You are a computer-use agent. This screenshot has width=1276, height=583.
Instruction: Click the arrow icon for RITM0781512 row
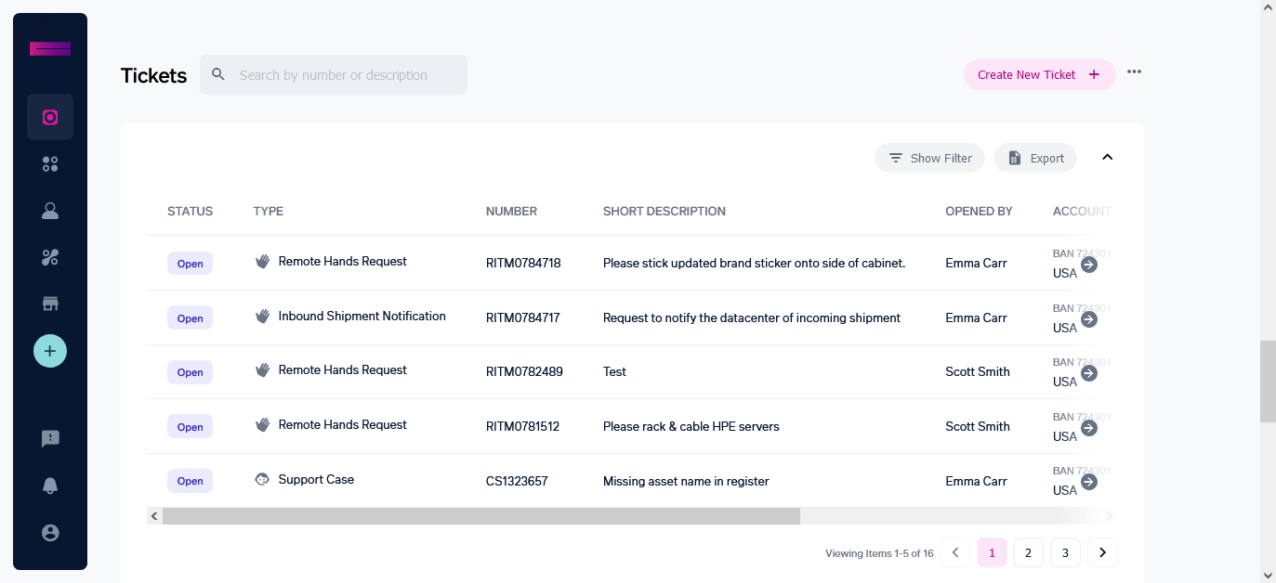(x=1089, y=428)
